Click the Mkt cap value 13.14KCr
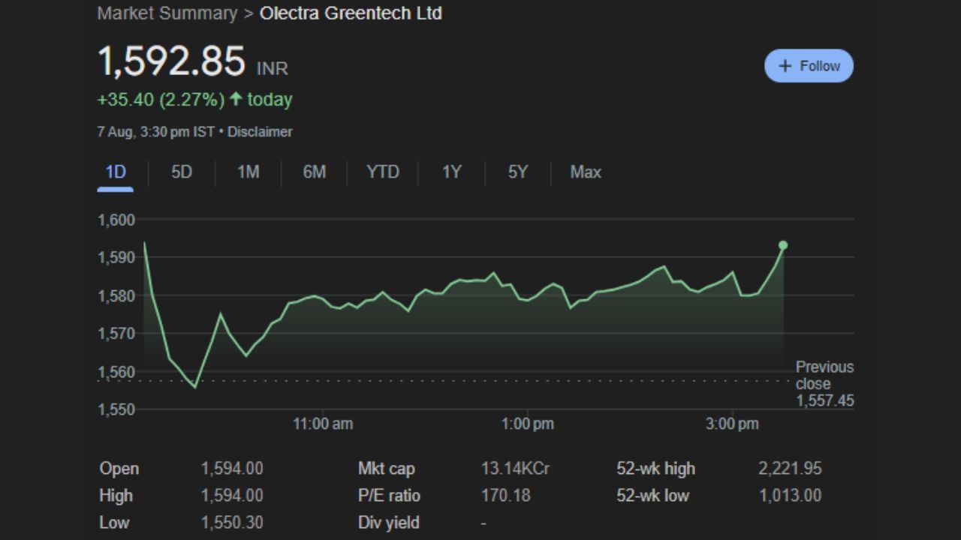 515,469
